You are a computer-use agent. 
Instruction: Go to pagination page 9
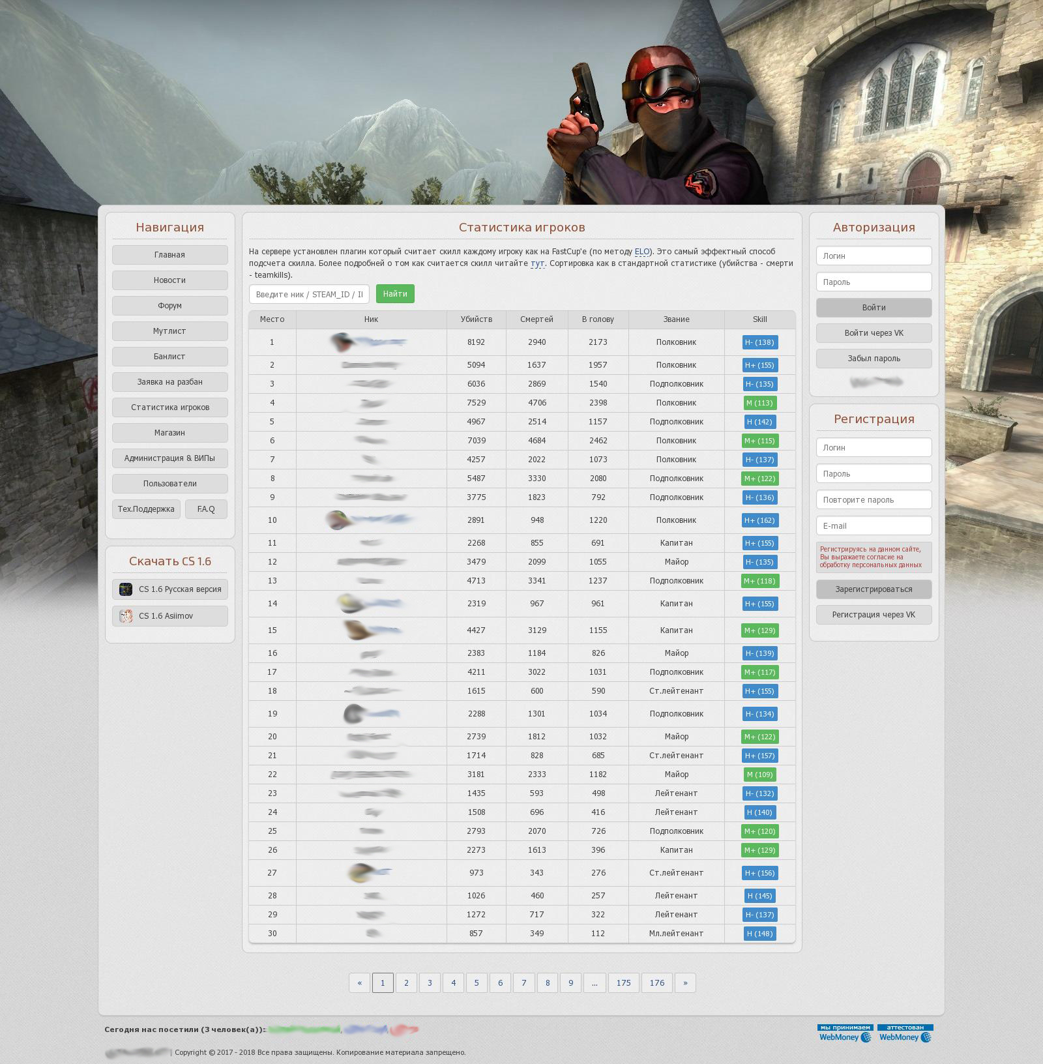570,983
